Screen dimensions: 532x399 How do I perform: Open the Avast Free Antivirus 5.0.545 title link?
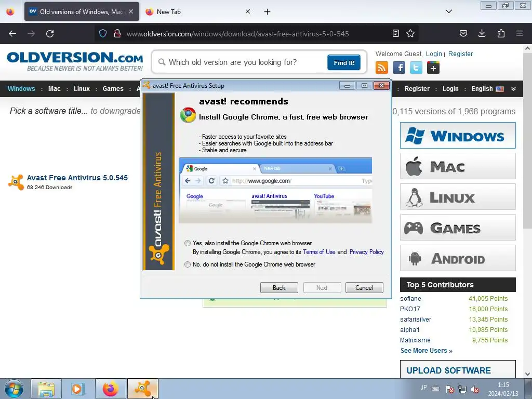(x=77, y=178)
